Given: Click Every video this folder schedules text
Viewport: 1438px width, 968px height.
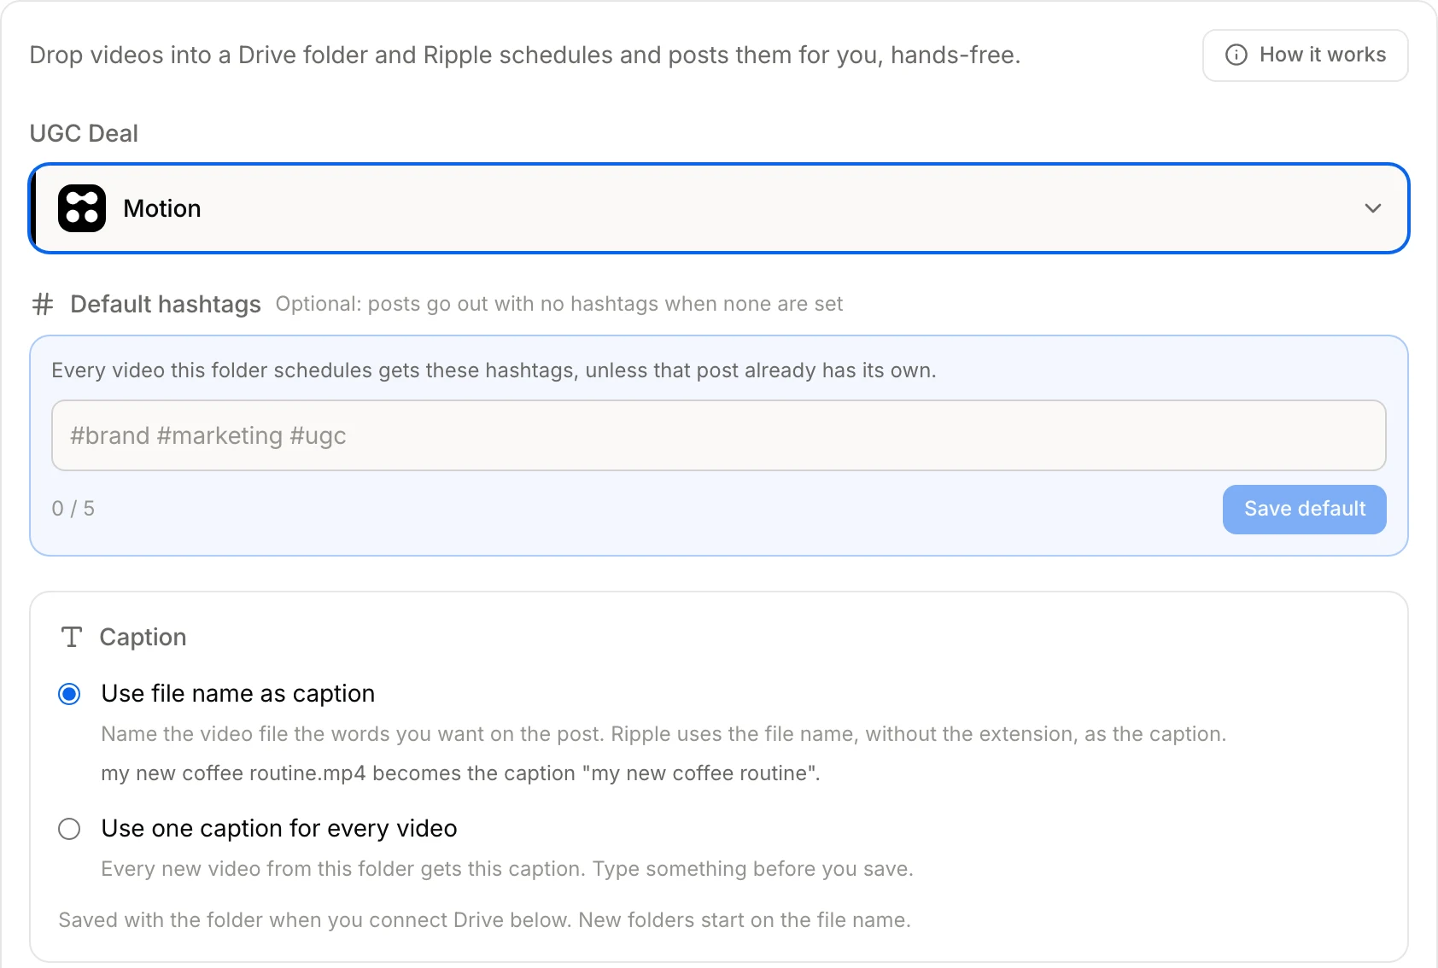Looking at the screenshot, I should [494, 370].
